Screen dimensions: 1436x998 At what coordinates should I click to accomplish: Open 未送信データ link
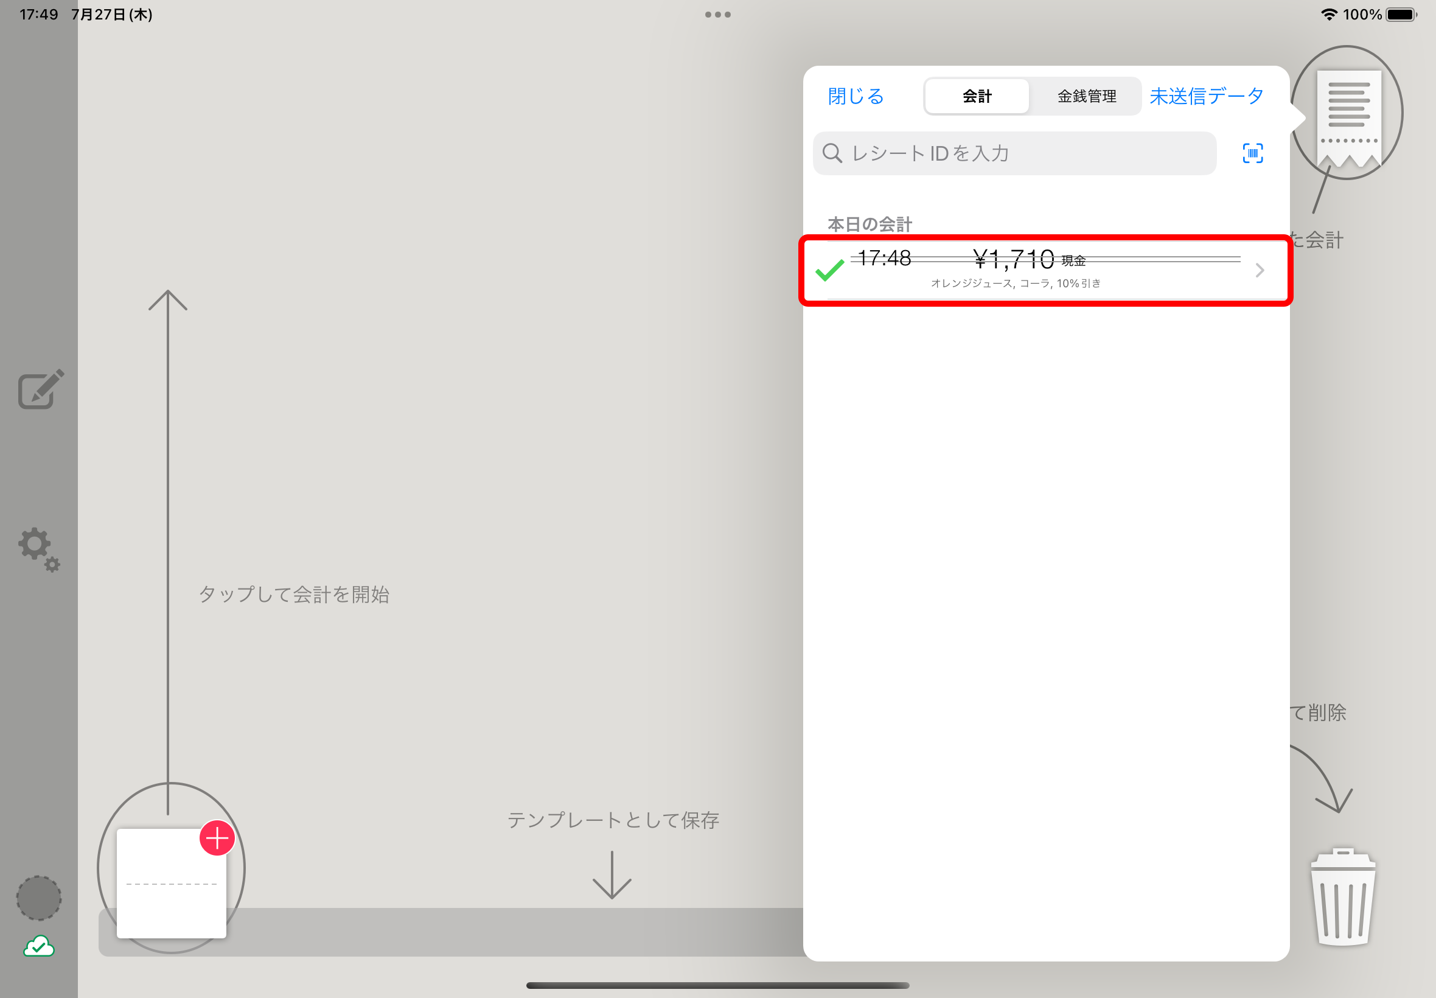click(x=1207, y=96)
